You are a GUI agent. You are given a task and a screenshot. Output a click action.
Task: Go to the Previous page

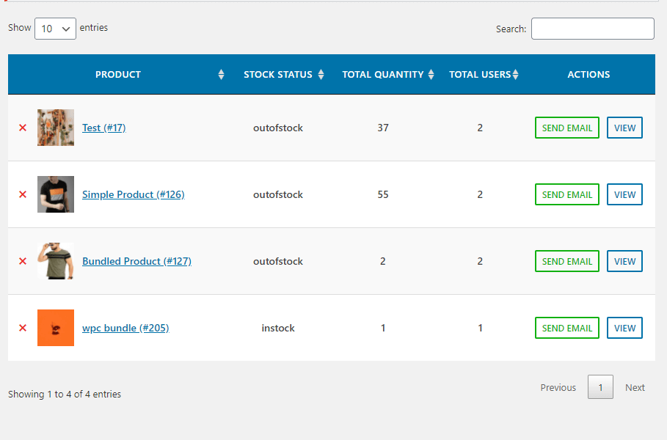558,387
